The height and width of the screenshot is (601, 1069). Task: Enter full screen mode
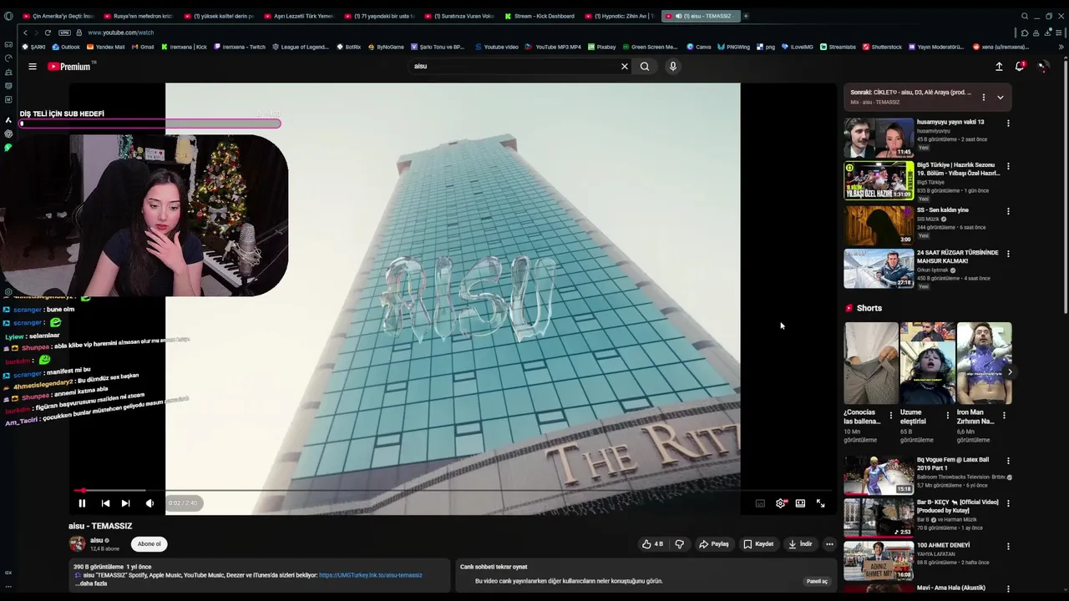tap(820, 503)
